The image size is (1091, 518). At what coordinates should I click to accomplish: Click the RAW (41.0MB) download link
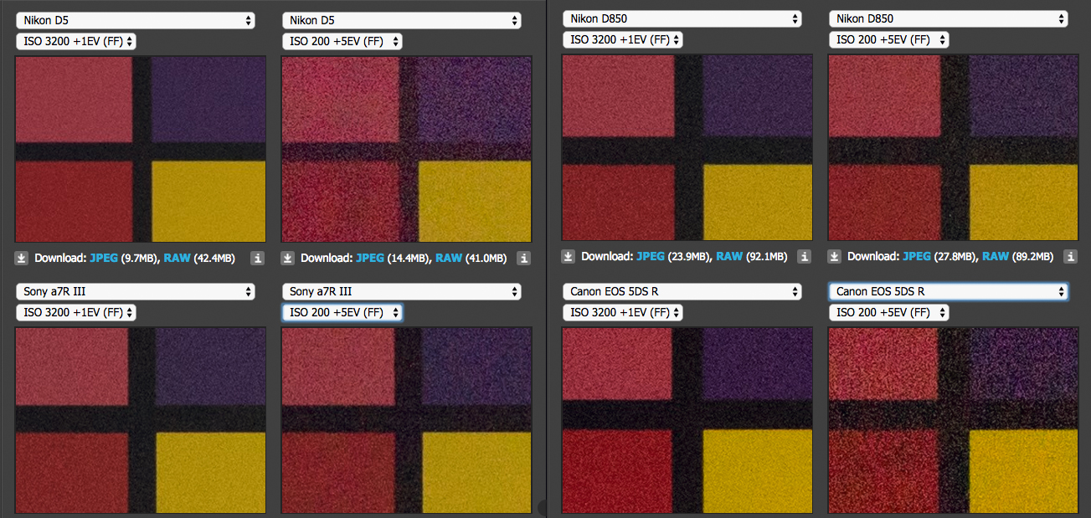tap(450, 259)
